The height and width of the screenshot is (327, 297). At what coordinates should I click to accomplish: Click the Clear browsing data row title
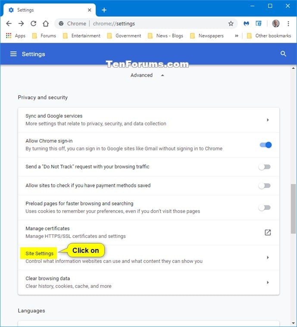tap(47, 278)
